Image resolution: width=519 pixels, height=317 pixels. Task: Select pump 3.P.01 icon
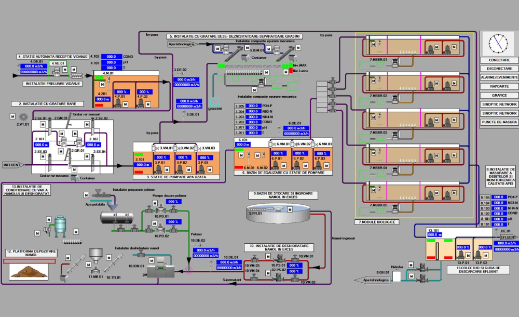pyautogui.click(x=158, y=169)
